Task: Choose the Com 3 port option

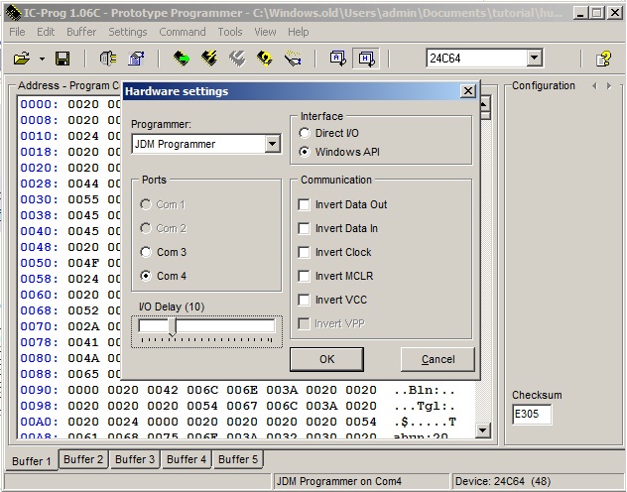Action: [146, 252]
